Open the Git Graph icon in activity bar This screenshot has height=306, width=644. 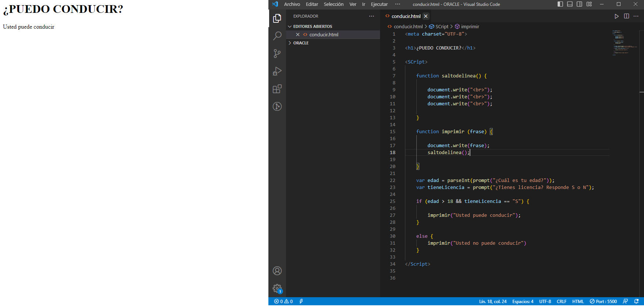point(277,106)
